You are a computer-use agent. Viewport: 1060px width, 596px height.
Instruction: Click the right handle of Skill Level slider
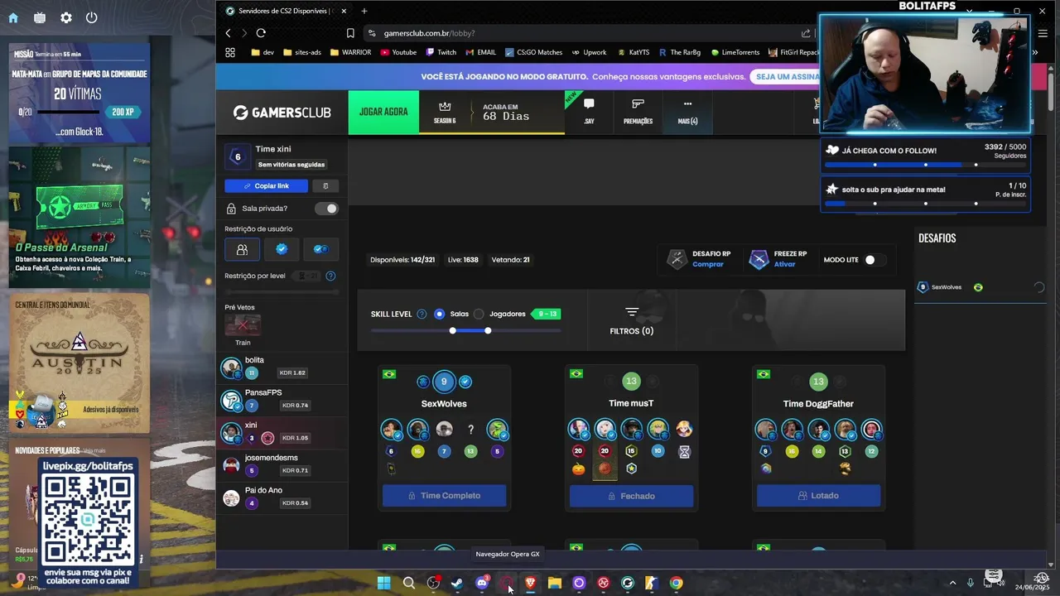(x=488, y=330)
